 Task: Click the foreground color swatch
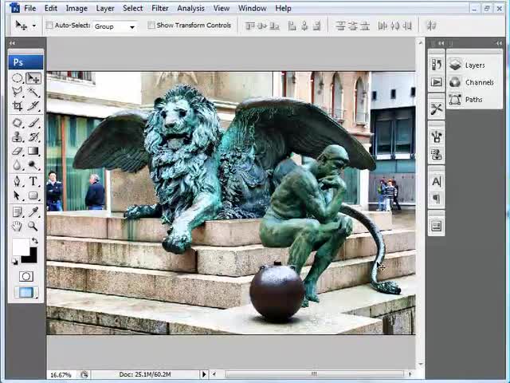click(x=21, y=247)
